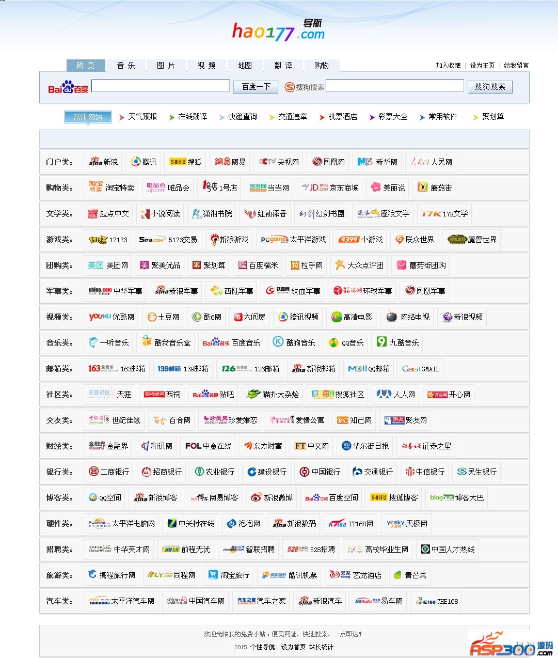This screenshot has width=558, height=658.
Task: Switch to the 翻译 search tab
Action: tap(283, 65)
